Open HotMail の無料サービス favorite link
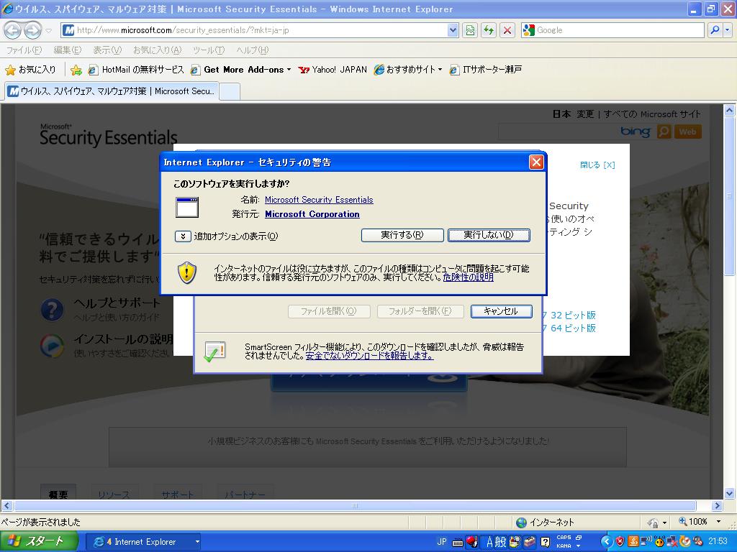The width and height of the screenshot is (737, 552). tap(137, 70)
